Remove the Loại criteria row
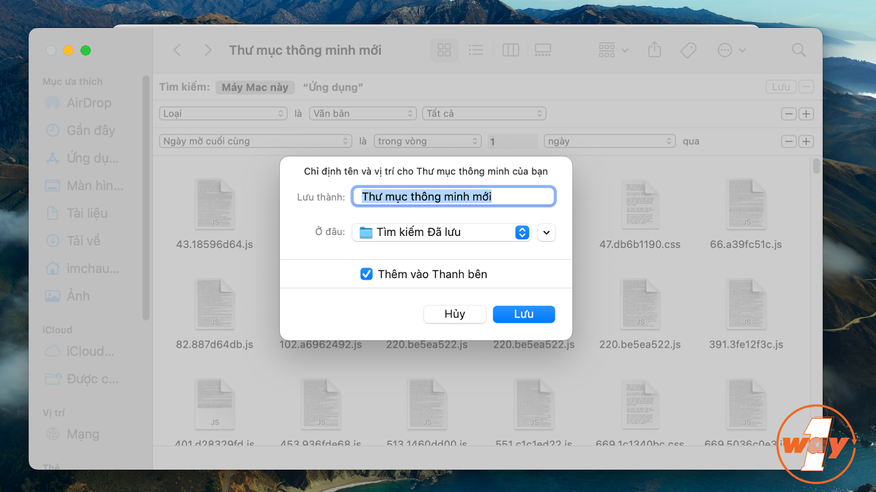Screen dimensions: 876x492 pyautogui.click(x=788, y=114)
